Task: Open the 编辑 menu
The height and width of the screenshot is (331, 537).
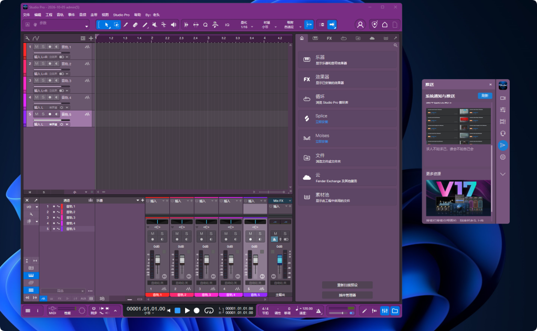Action: point(38,15)
